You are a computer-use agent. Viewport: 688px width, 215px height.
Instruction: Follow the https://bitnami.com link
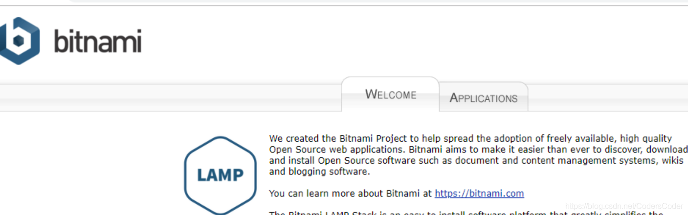479,193
